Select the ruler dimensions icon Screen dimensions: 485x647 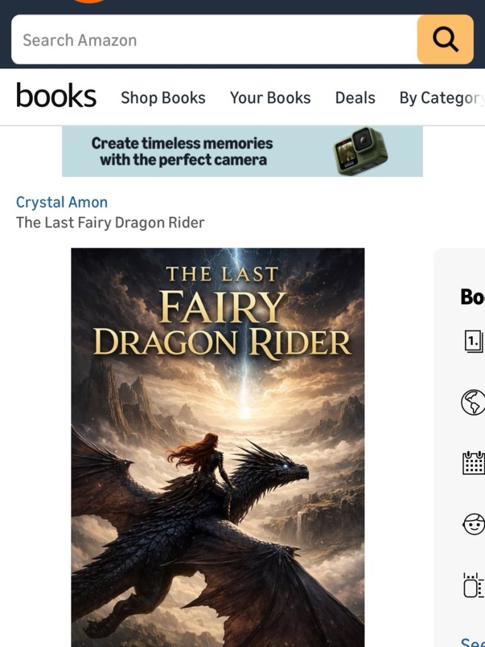click(x=474, y=584)
